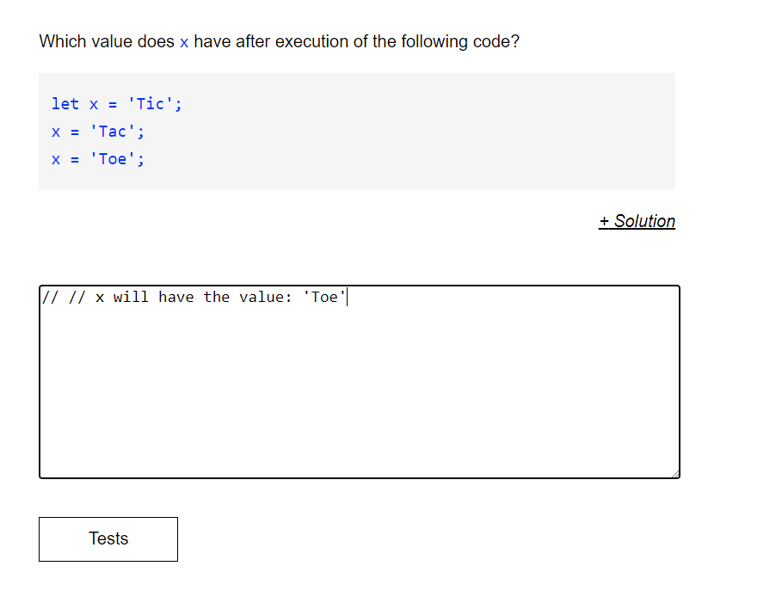Click the 'Tac' string literal in the code
This screenshot has width=782, height=609.
pos(116,131)
